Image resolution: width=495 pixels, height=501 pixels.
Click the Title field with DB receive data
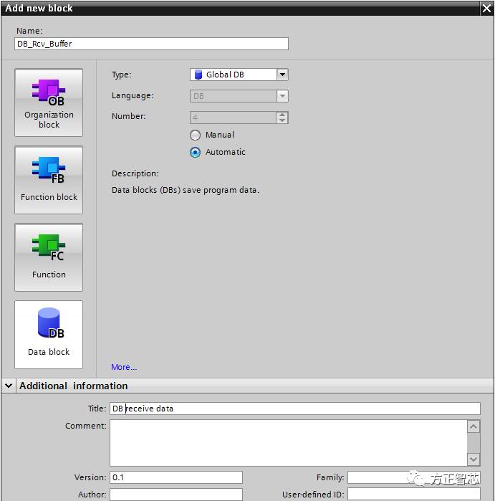click(x=294, y=409)
